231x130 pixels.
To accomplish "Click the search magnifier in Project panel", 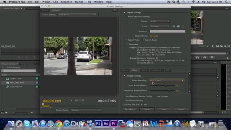I will pos(3,71).
